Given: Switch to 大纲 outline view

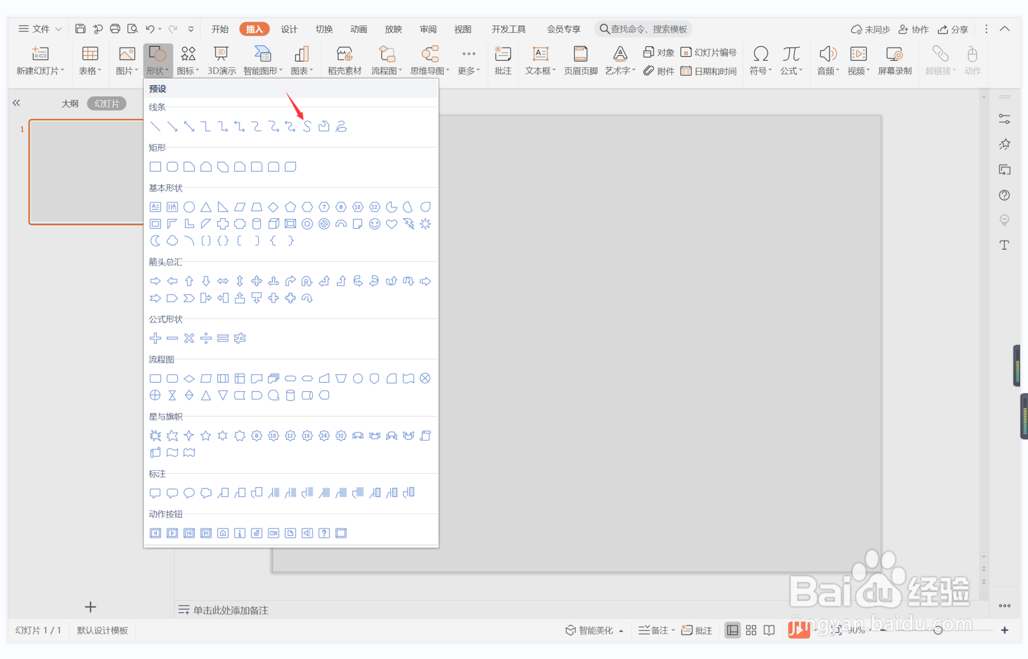Looking at the screenshot, I should (70, 103).
